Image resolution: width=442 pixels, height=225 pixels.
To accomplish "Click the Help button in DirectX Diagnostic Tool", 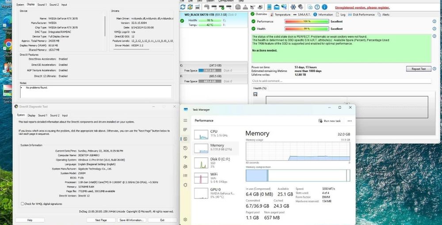I will pos(30,220).
